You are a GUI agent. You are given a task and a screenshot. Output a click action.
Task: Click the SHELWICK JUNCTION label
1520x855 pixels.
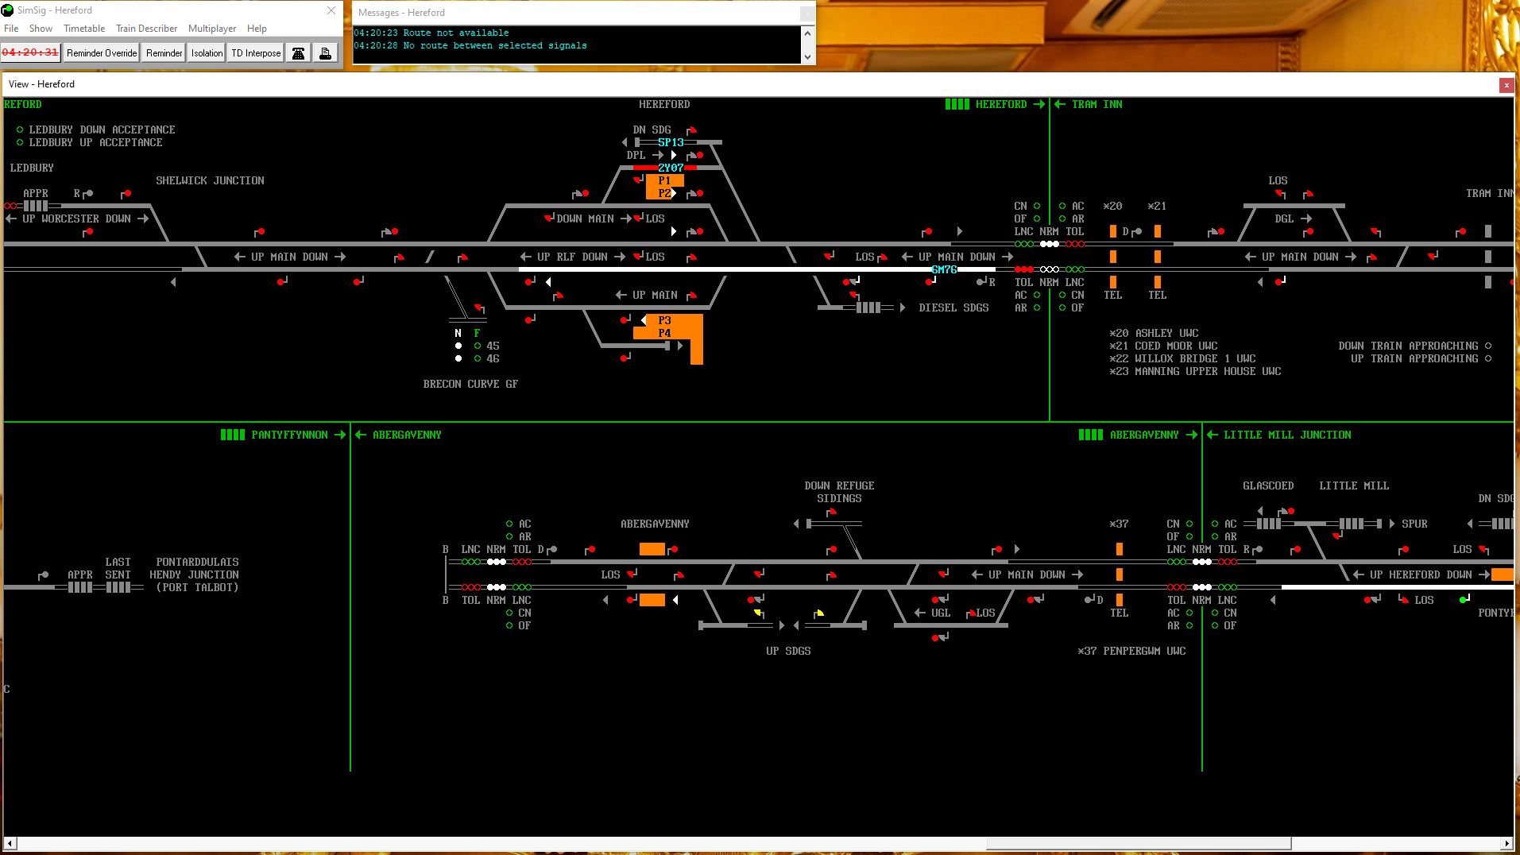(210, 180)
